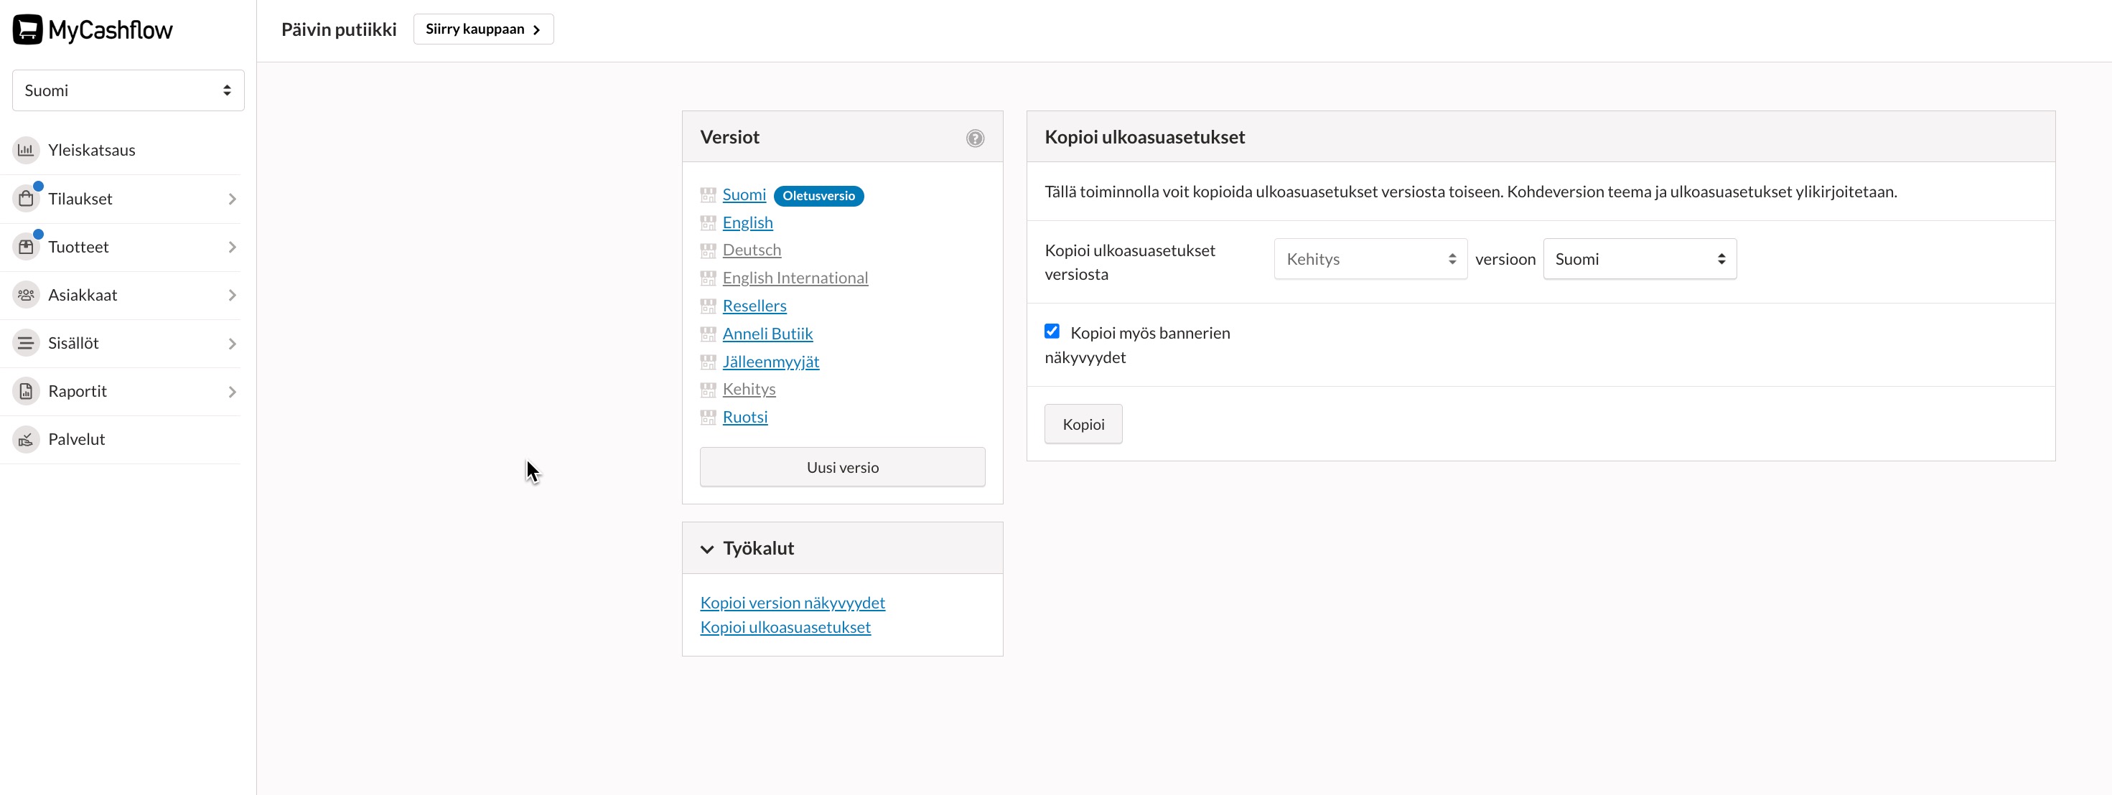Click the MyCashflow logo icon
Screen dimensions: 2112x795
tap(27, 29)
